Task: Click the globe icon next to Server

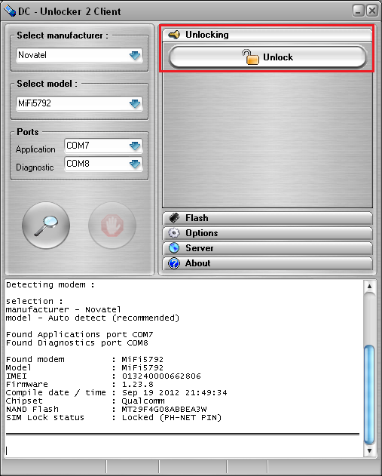Action: (x=174, y=248)
